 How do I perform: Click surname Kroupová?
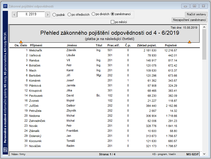point(36,91)
